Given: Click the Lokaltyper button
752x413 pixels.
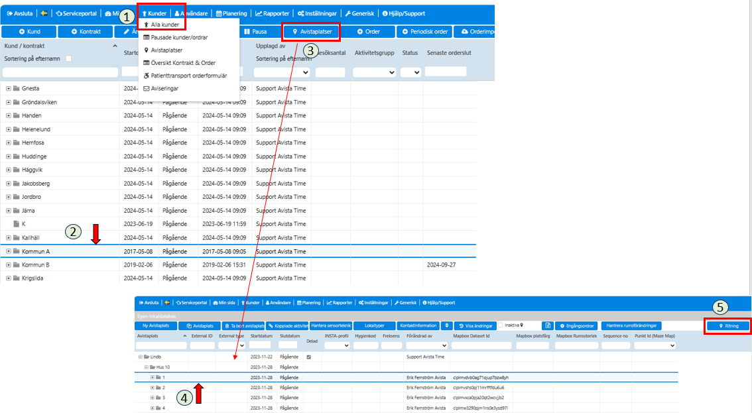Looking at the screenshot, I should [x=375, y=325].
